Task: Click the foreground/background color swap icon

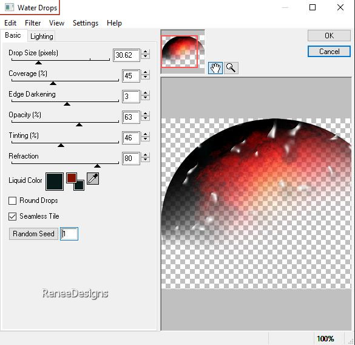Action: coord(75,182)
